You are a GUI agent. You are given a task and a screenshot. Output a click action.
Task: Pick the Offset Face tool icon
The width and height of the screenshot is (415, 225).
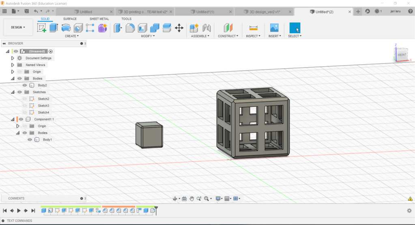[167, 28]
